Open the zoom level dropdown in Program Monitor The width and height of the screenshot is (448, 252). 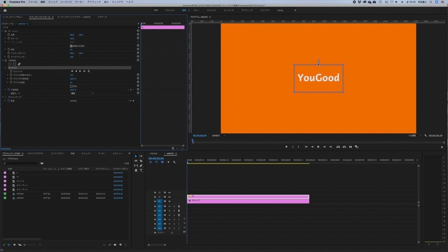tap(219, 136)
